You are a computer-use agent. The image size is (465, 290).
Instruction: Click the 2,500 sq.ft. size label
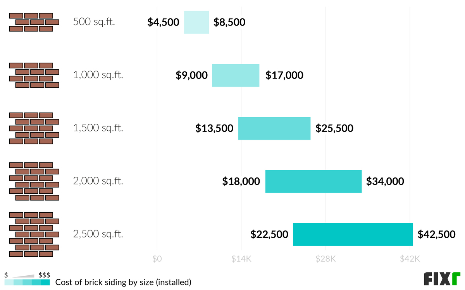point(98,234)
